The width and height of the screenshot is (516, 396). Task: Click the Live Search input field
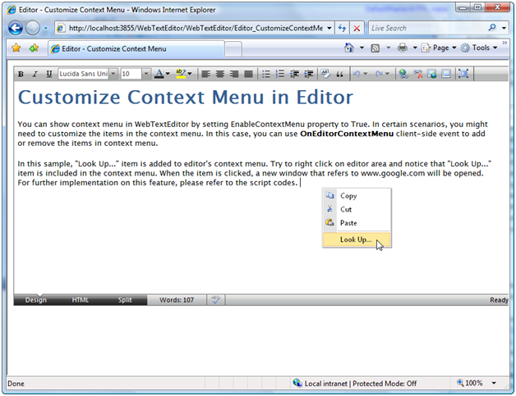[425, 28]
